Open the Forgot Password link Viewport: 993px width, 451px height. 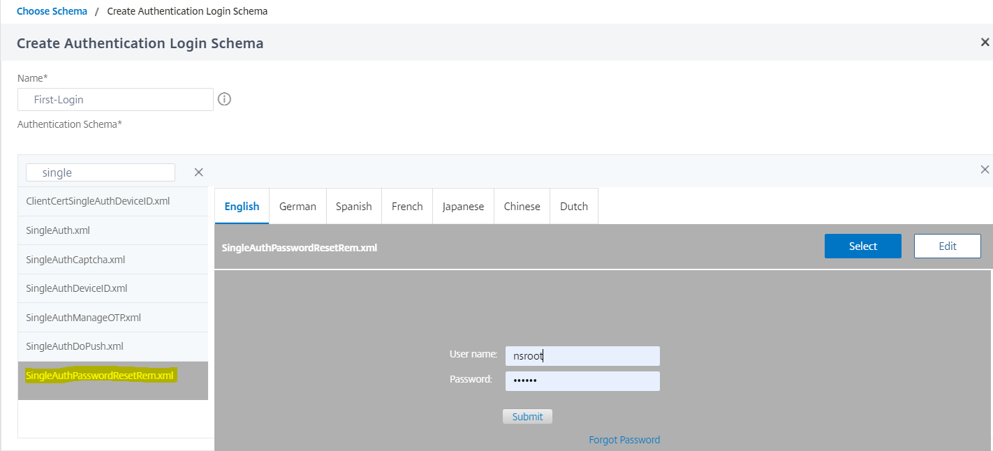tap(624, 440)
